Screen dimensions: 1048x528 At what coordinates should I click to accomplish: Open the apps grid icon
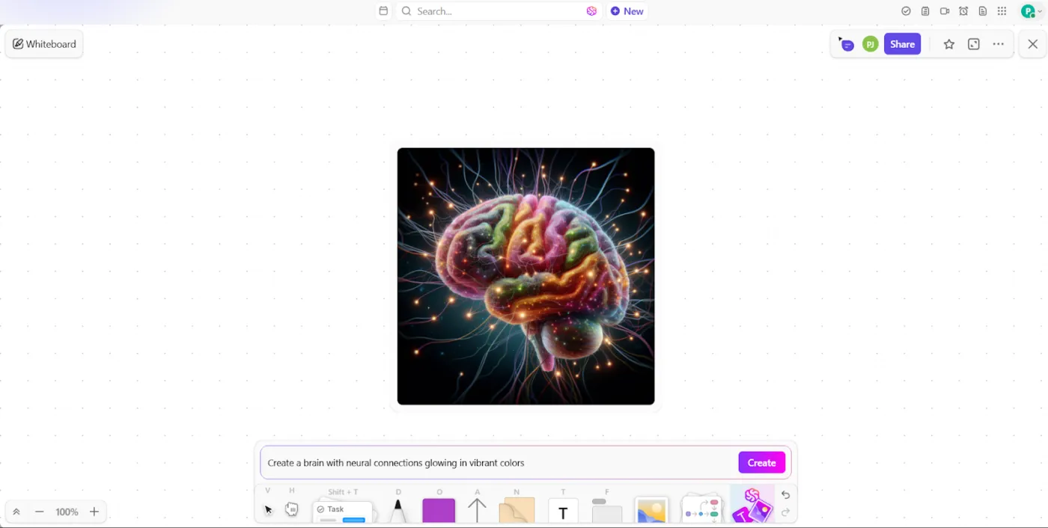1002,11
